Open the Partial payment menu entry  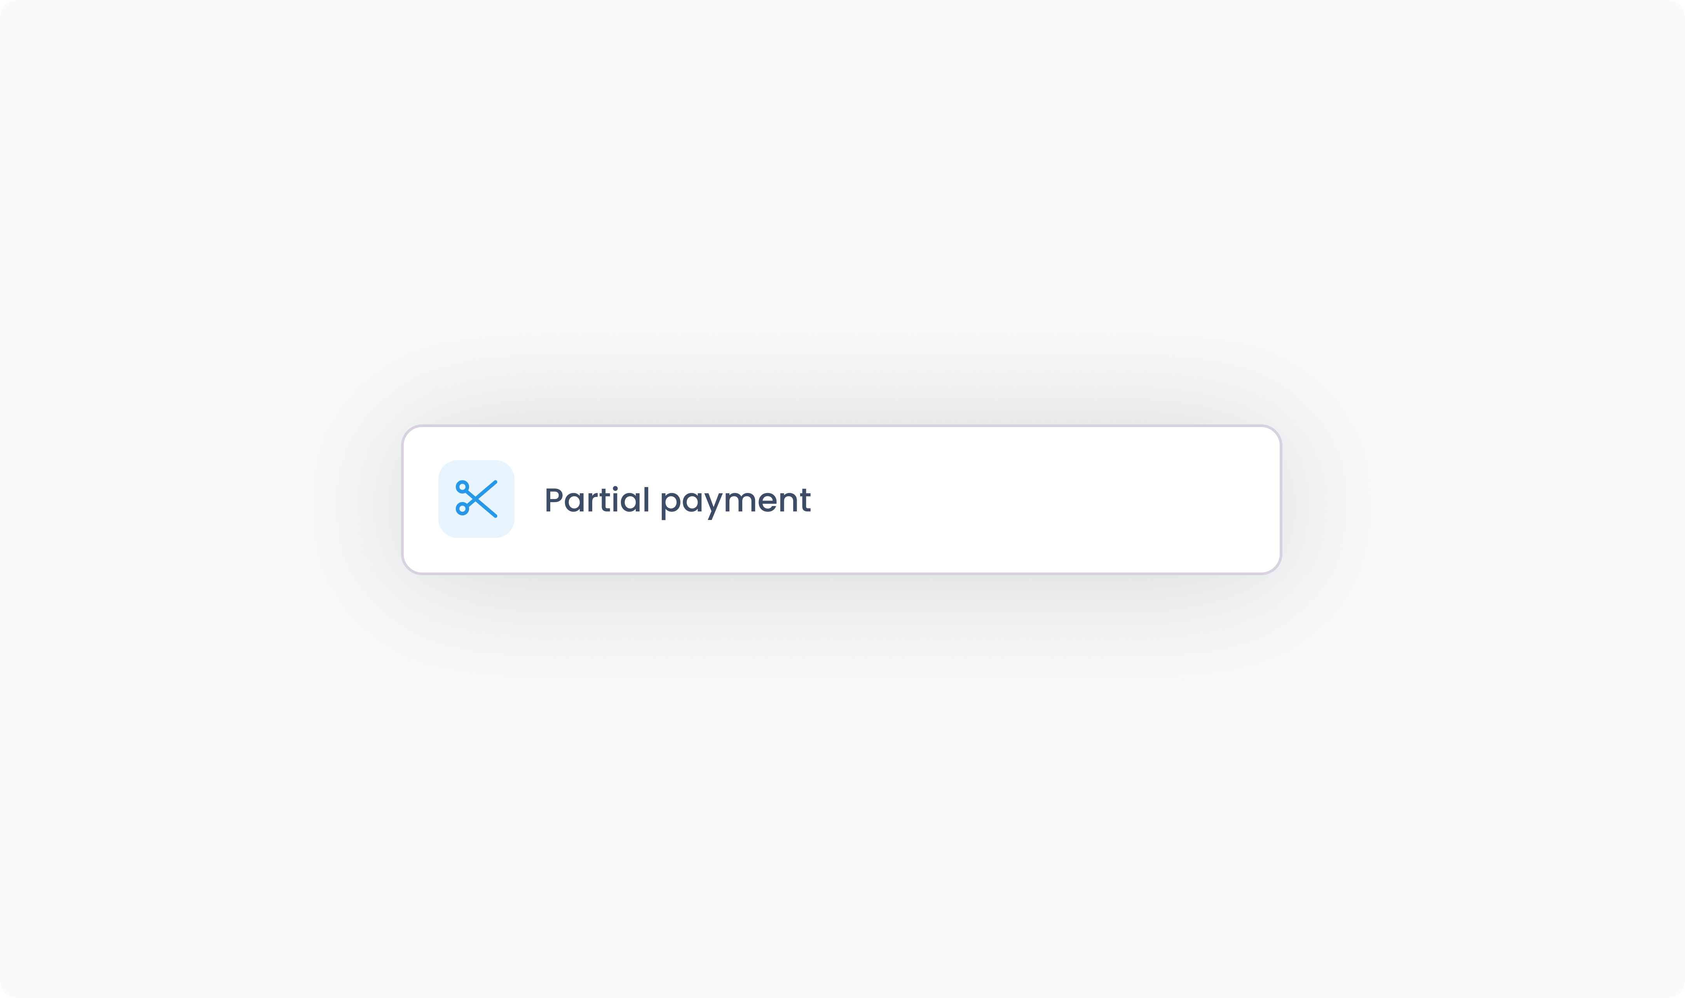(841, 500)
